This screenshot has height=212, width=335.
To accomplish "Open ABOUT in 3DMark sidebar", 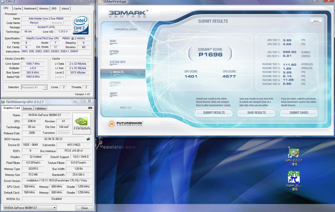I will point(114,94).
